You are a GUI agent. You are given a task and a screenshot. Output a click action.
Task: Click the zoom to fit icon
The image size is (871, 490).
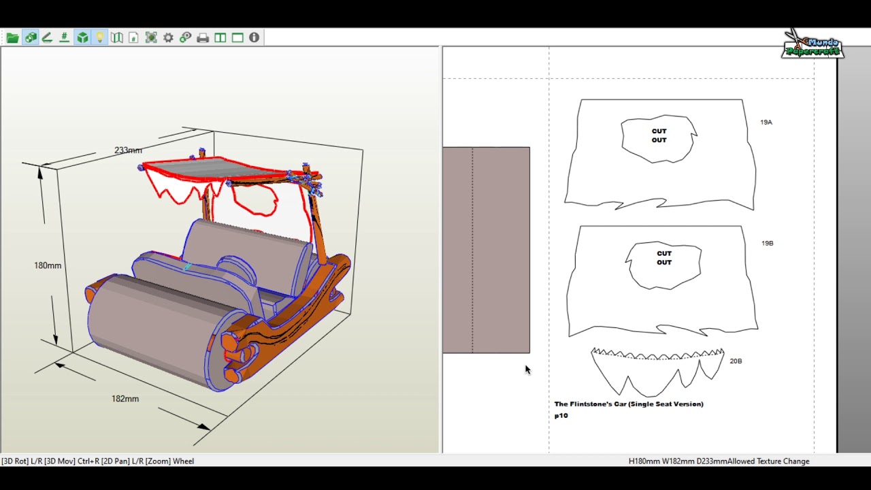click(151, 37)
